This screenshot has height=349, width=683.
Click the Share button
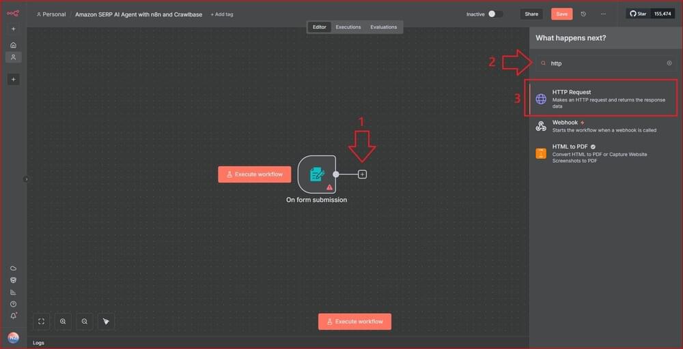click(531, 14)
